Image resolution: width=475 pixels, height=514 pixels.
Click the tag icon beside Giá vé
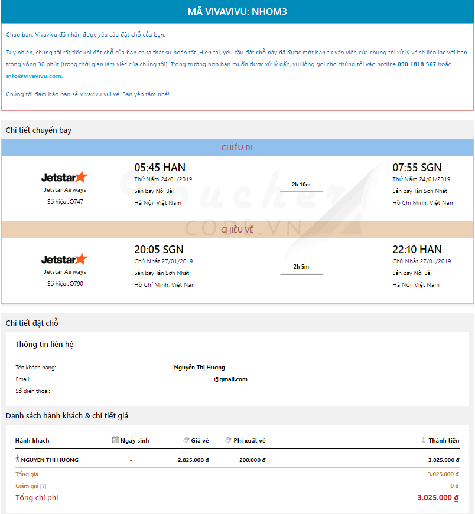[x=186, y=440]
